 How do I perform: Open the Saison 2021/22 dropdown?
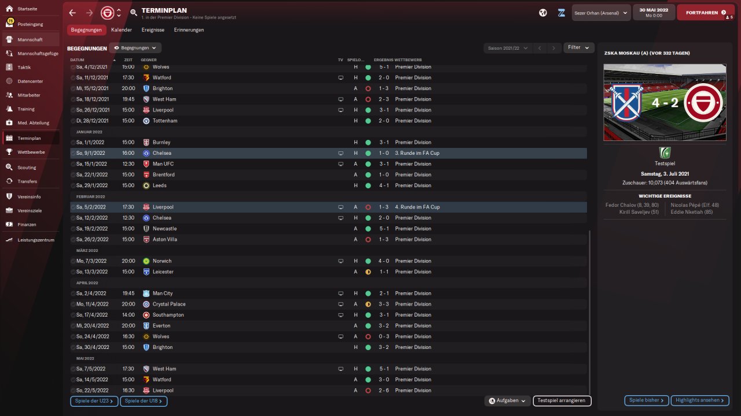(508, 48)
